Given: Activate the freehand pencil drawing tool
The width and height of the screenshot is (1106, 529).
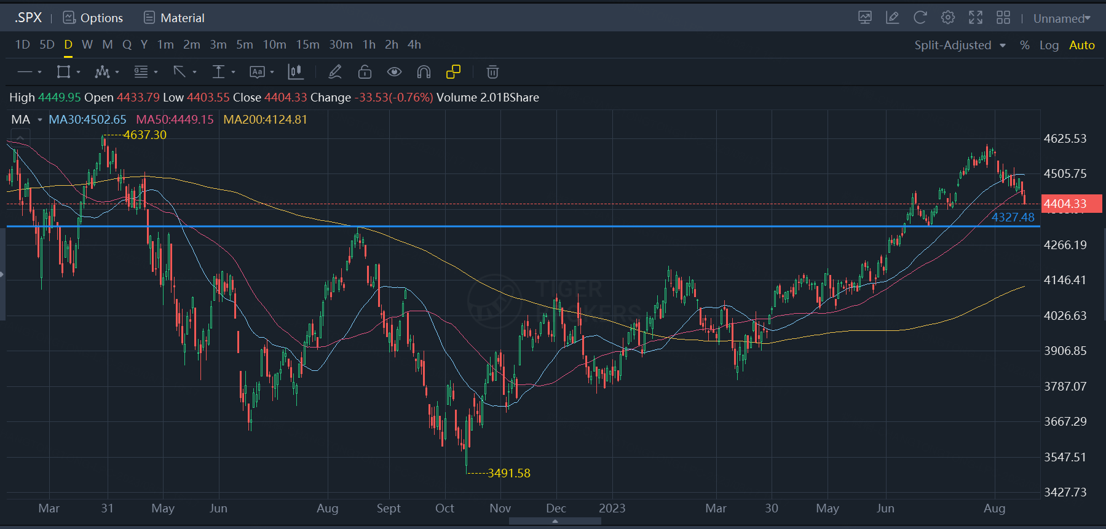Looking at the screenshot, I should (x=335, y=72).
